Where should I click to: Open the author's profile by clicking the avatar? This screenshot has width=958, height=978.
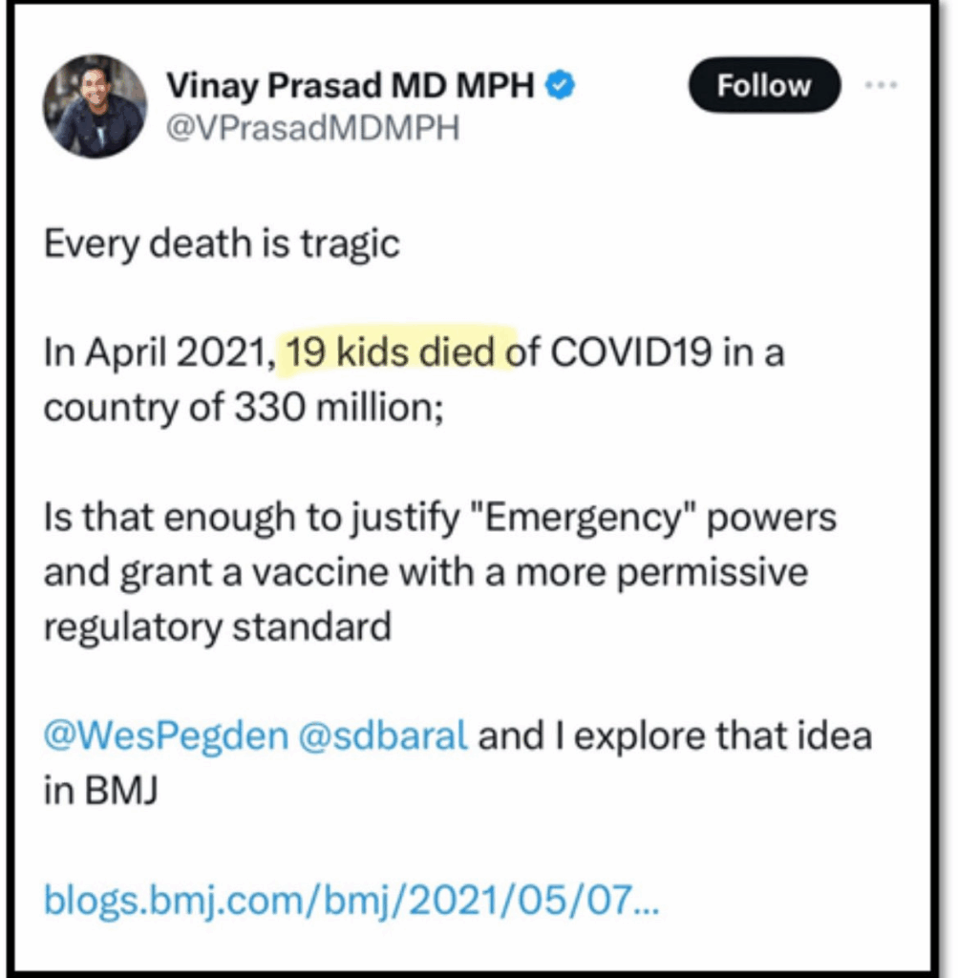pos(96,105)
